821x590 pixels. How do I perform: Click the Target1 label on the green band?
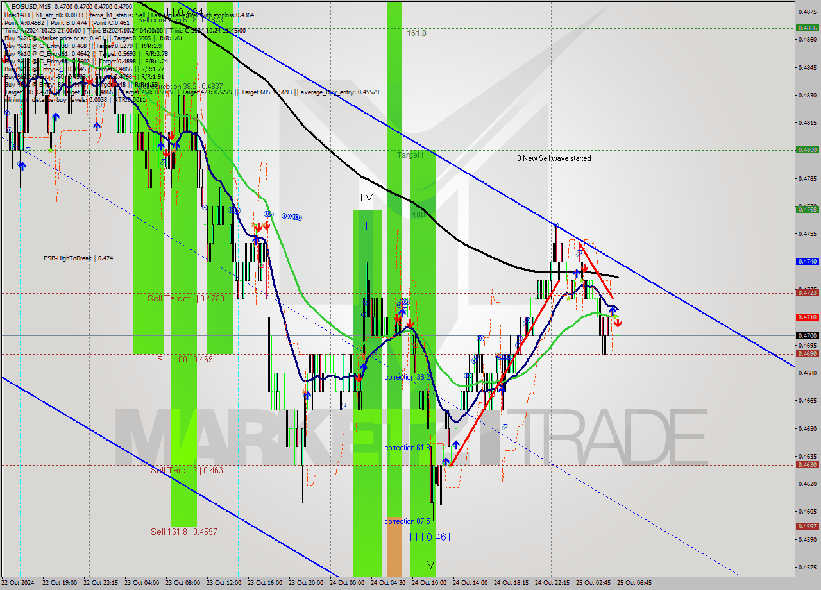click(x=410, y=155)
